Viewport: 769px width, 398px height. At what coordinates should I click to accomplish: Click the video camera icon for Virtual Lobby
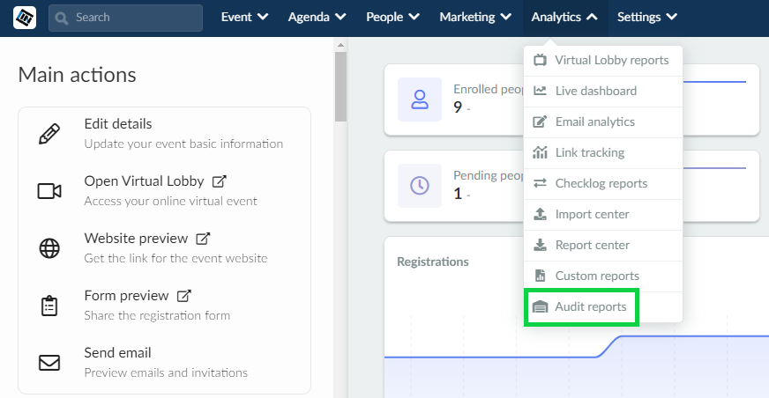[x=49, y=191]
